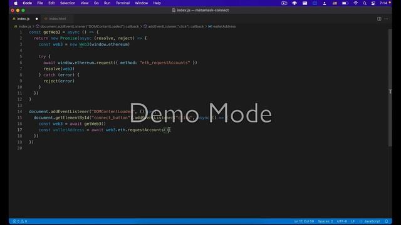
Task: Open the Terminal menu
Action: click(x=123, y=3)
